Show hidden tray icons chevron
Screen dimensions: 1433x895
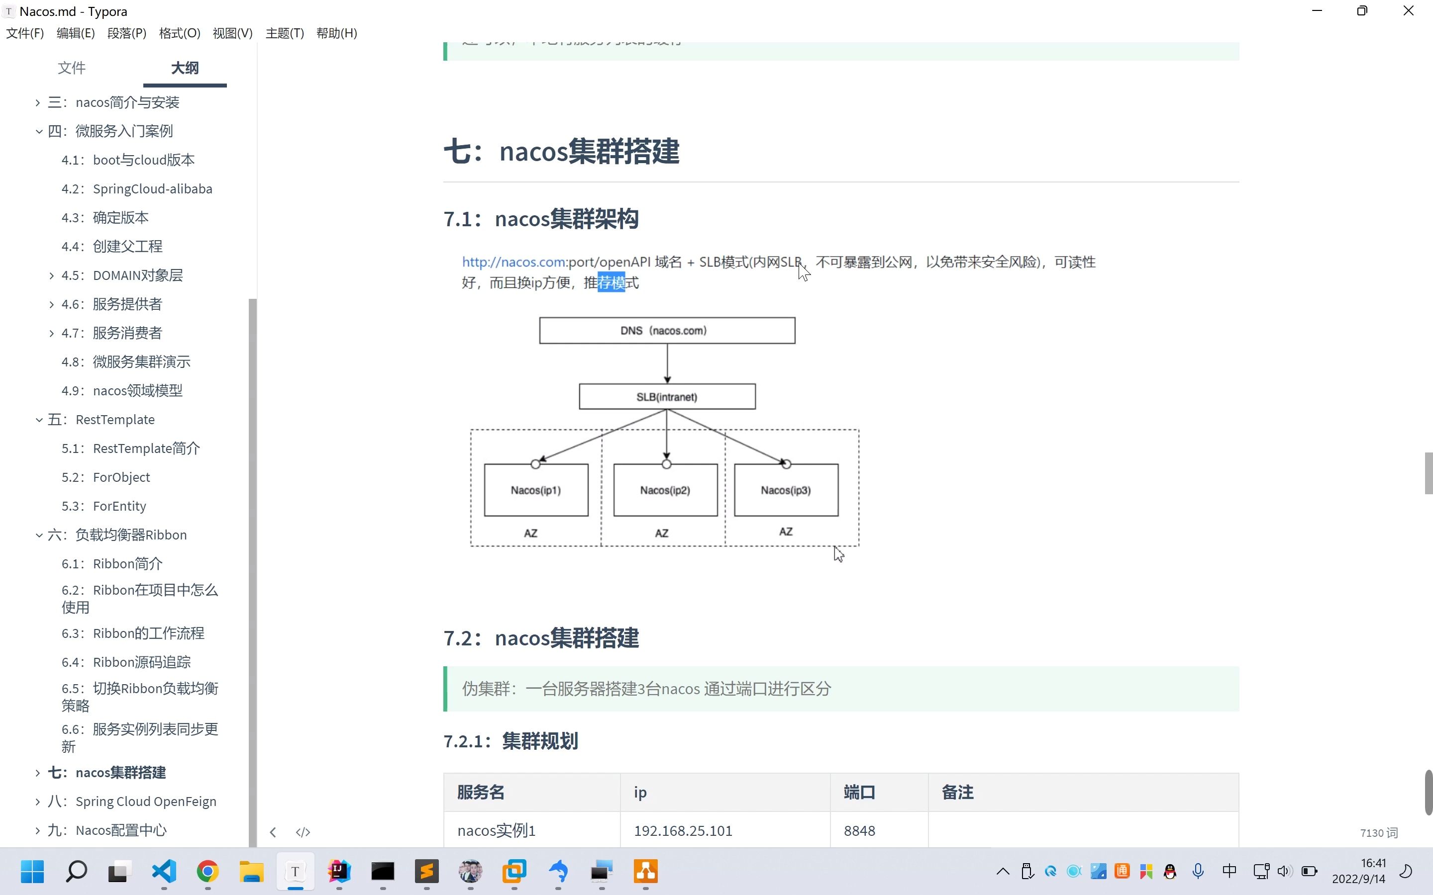(x=1003, y=871)
